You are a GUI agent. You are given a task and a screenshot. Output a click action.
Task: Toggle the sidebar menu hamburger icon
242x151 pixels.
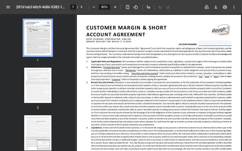coord(8,7)
